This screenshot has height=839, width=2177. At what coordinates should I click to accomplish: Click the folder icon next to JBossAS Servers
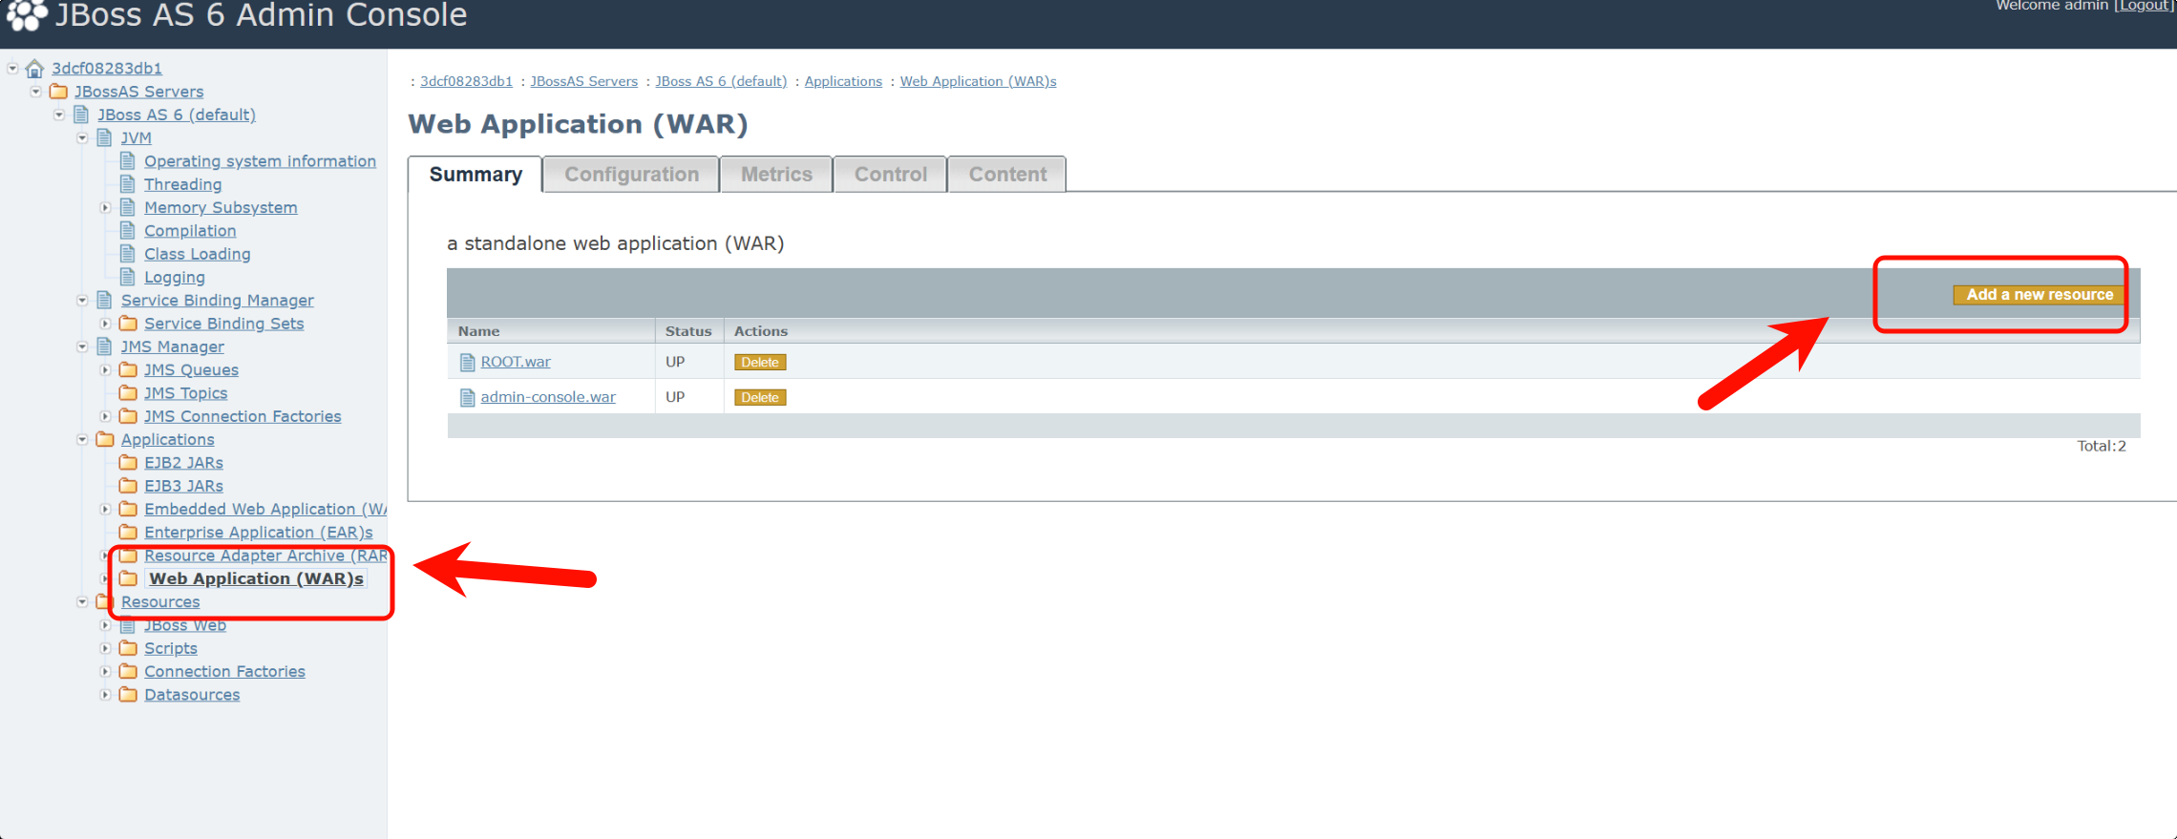point(59,92)
